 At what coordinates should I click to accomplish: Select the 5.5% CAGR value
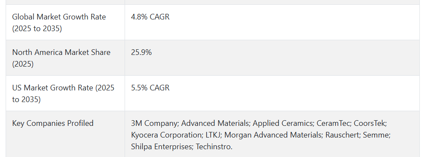150,88
